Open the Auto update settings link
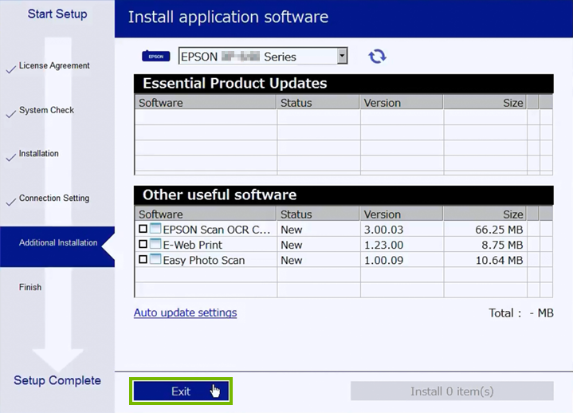 185,313
